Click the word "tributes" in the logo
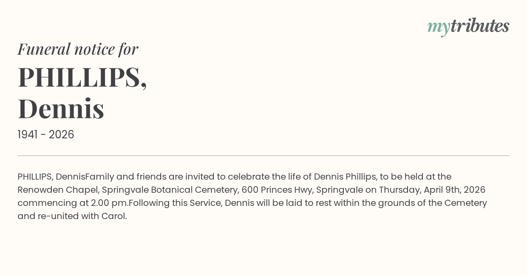 480,26
